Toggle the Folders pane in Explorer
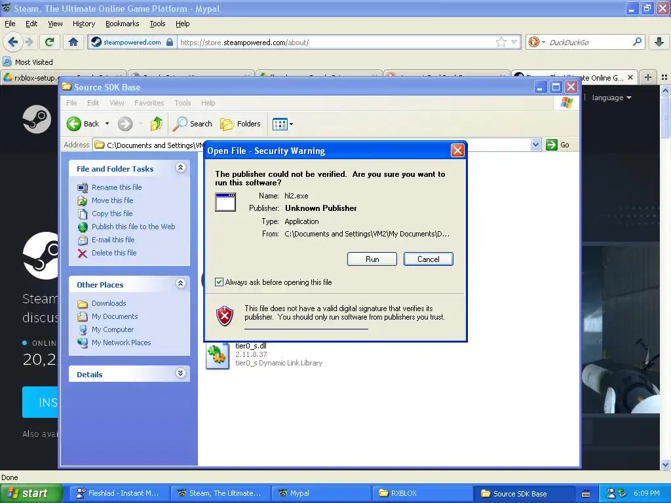 240,124
